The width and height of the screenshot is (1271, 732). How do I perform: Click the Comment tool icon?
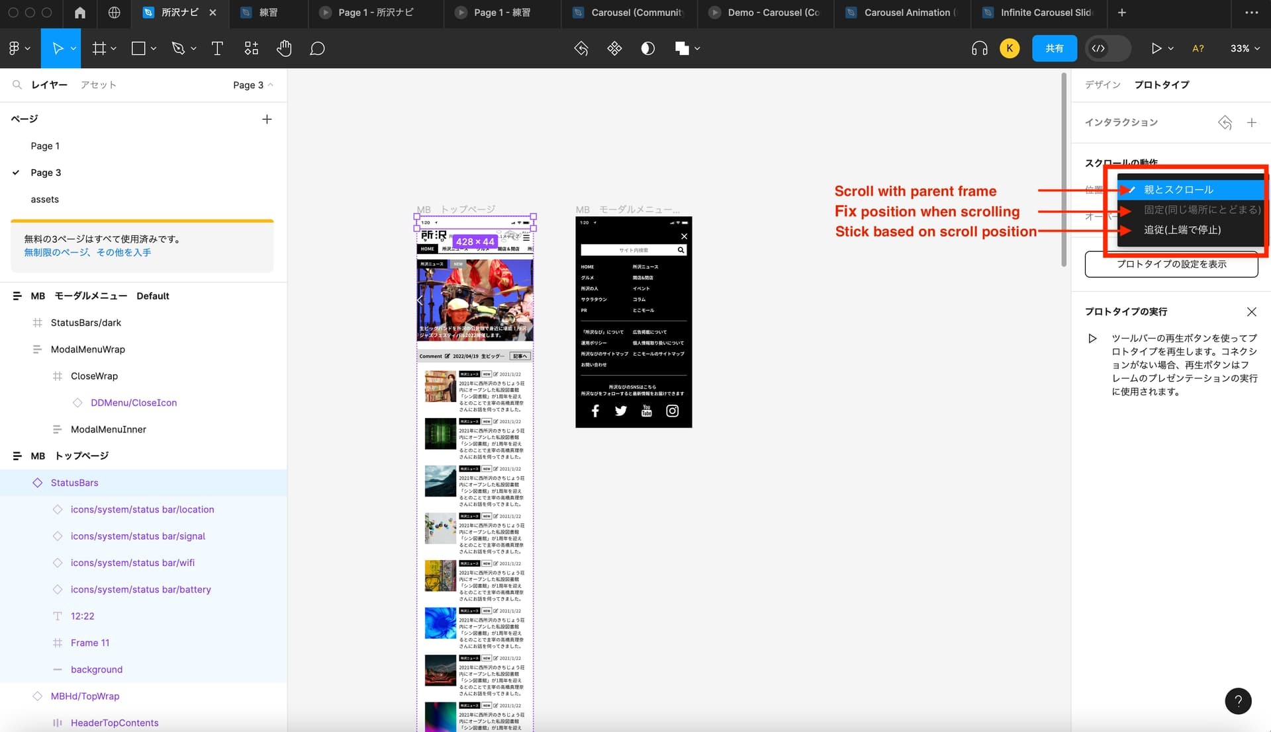pos(317,48)
